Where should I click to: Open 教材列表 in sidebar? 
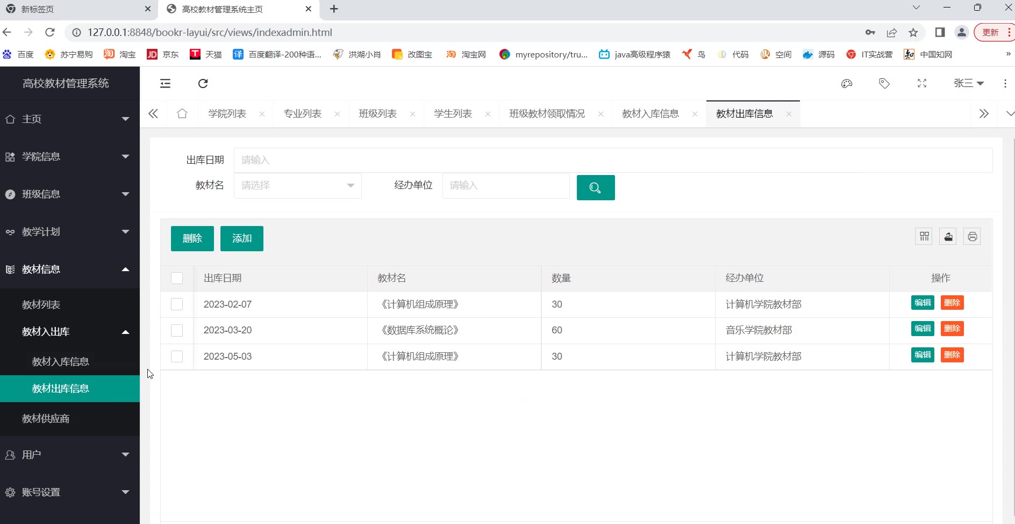[70, 304]
